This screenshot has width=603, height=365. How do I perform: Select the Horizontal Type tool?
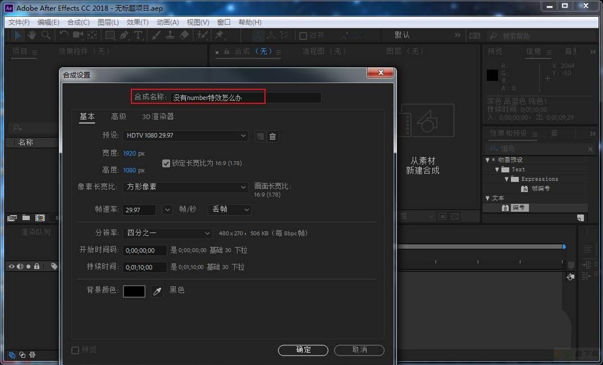[138, 35]
